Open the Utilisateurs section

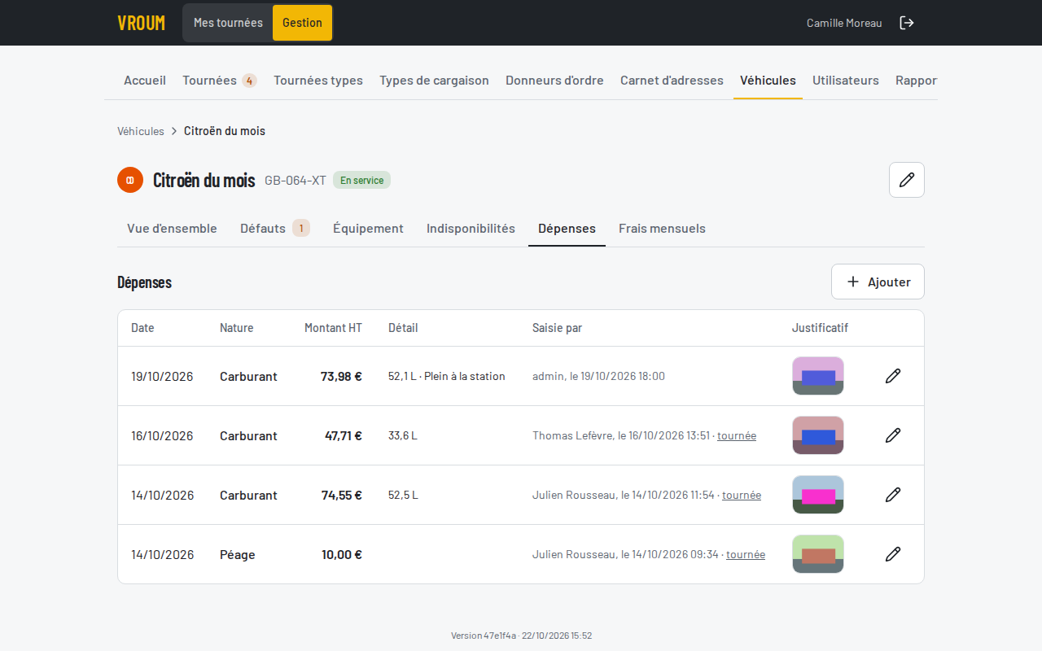click(846, 81)
